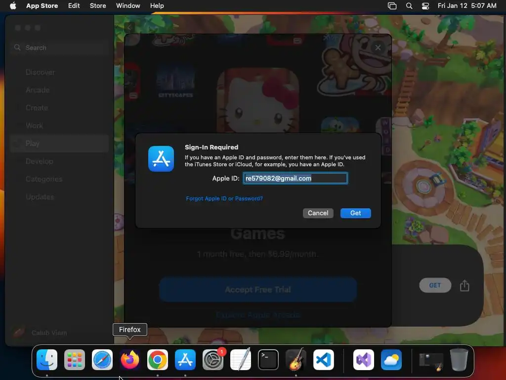Click the share icon beside GET

tap(464, 285)
